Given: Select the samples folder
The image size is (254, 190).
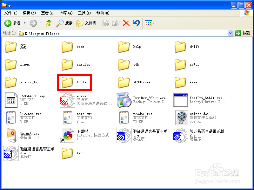Looking at the screenshot, I should point(76,65).
